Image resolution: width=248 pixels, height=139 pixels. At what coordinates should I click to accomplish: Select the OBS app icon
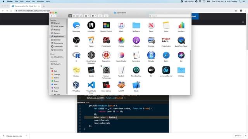coord(76,40)
